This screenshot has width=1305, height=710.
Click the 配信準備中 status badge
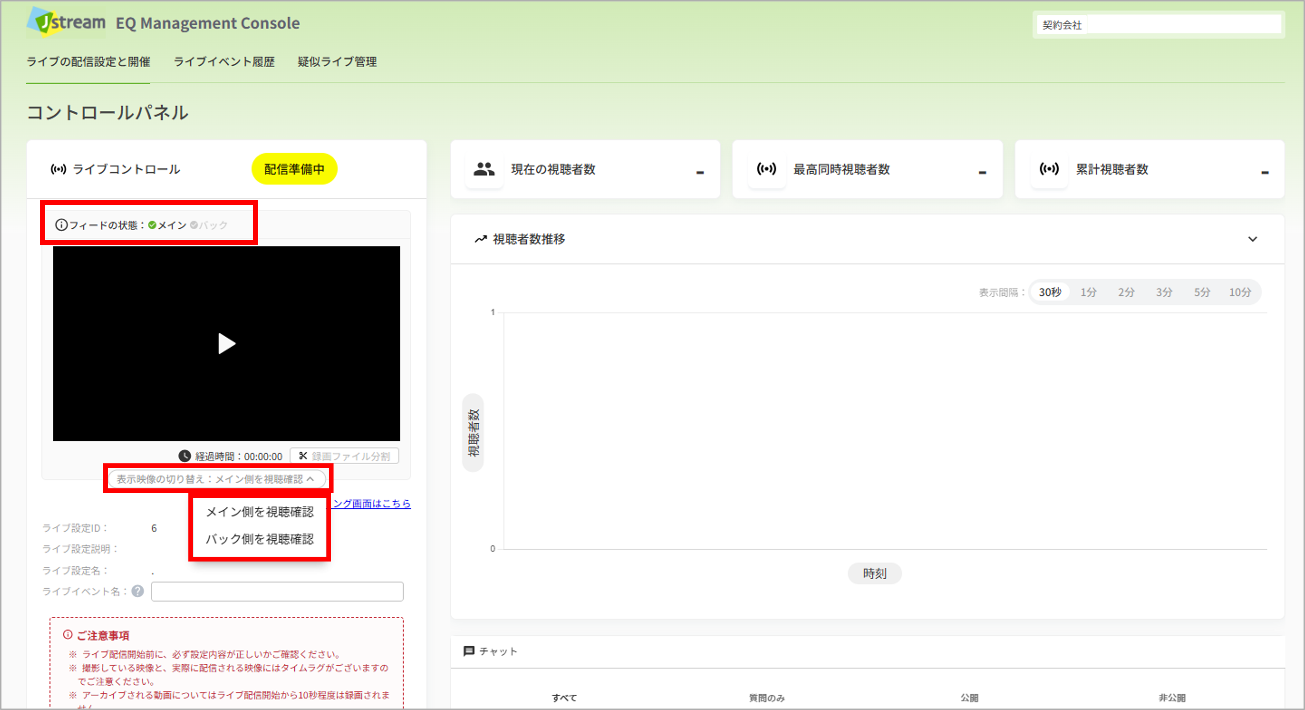(294, 169)
